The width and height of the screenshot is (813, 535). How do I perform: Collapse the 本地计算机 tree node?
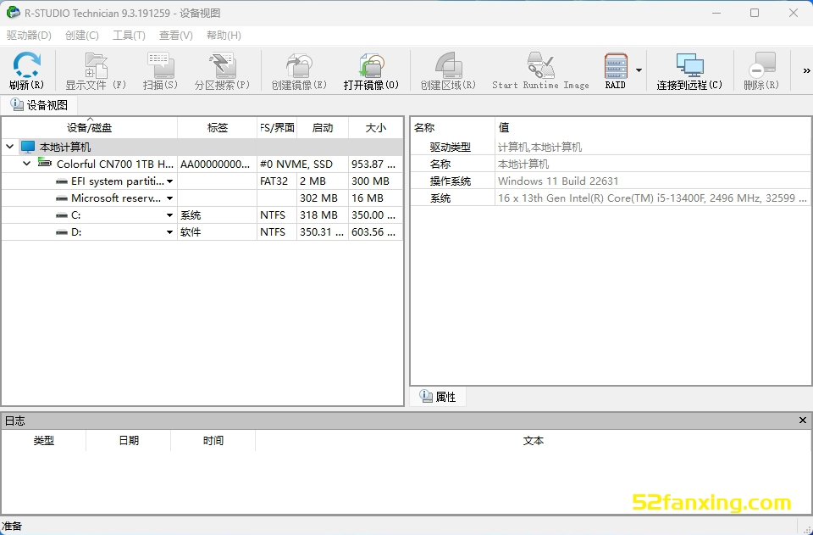coord(10,147)
